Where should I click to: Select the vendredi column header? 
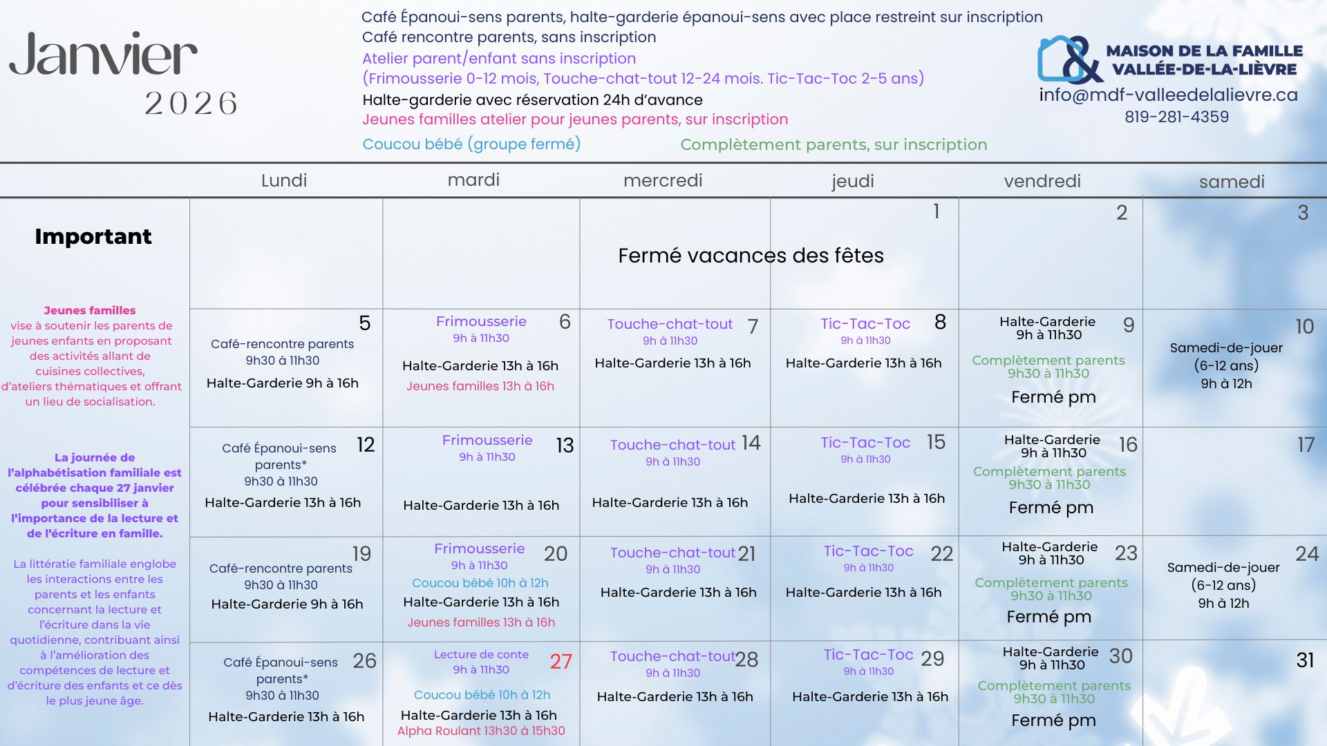coord(1042,181)
